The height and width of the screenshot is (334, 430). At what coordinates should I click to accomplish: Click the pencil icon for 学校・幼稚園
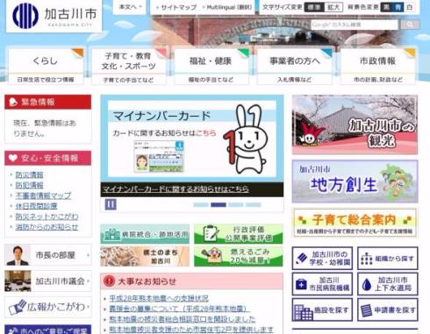point(302,259)
